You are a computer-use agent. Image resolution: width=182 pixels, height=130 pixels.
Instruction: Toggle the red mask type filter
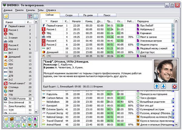(35, 125)
